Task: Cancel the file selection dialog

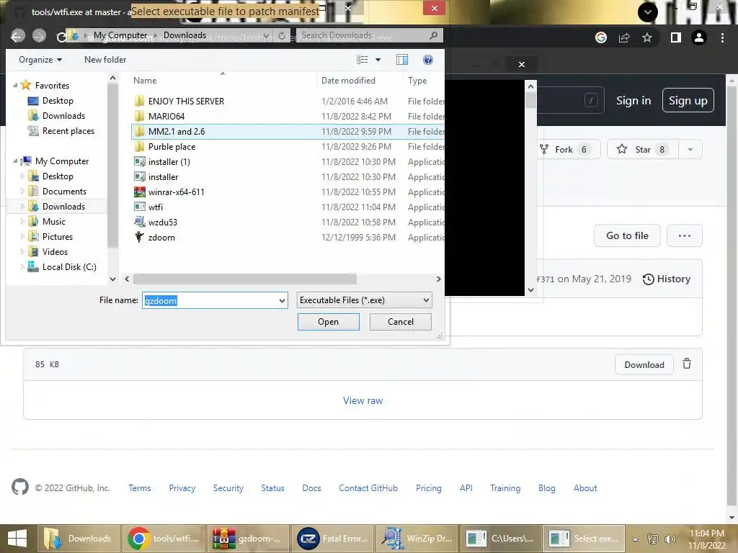Action: point(401,322)
